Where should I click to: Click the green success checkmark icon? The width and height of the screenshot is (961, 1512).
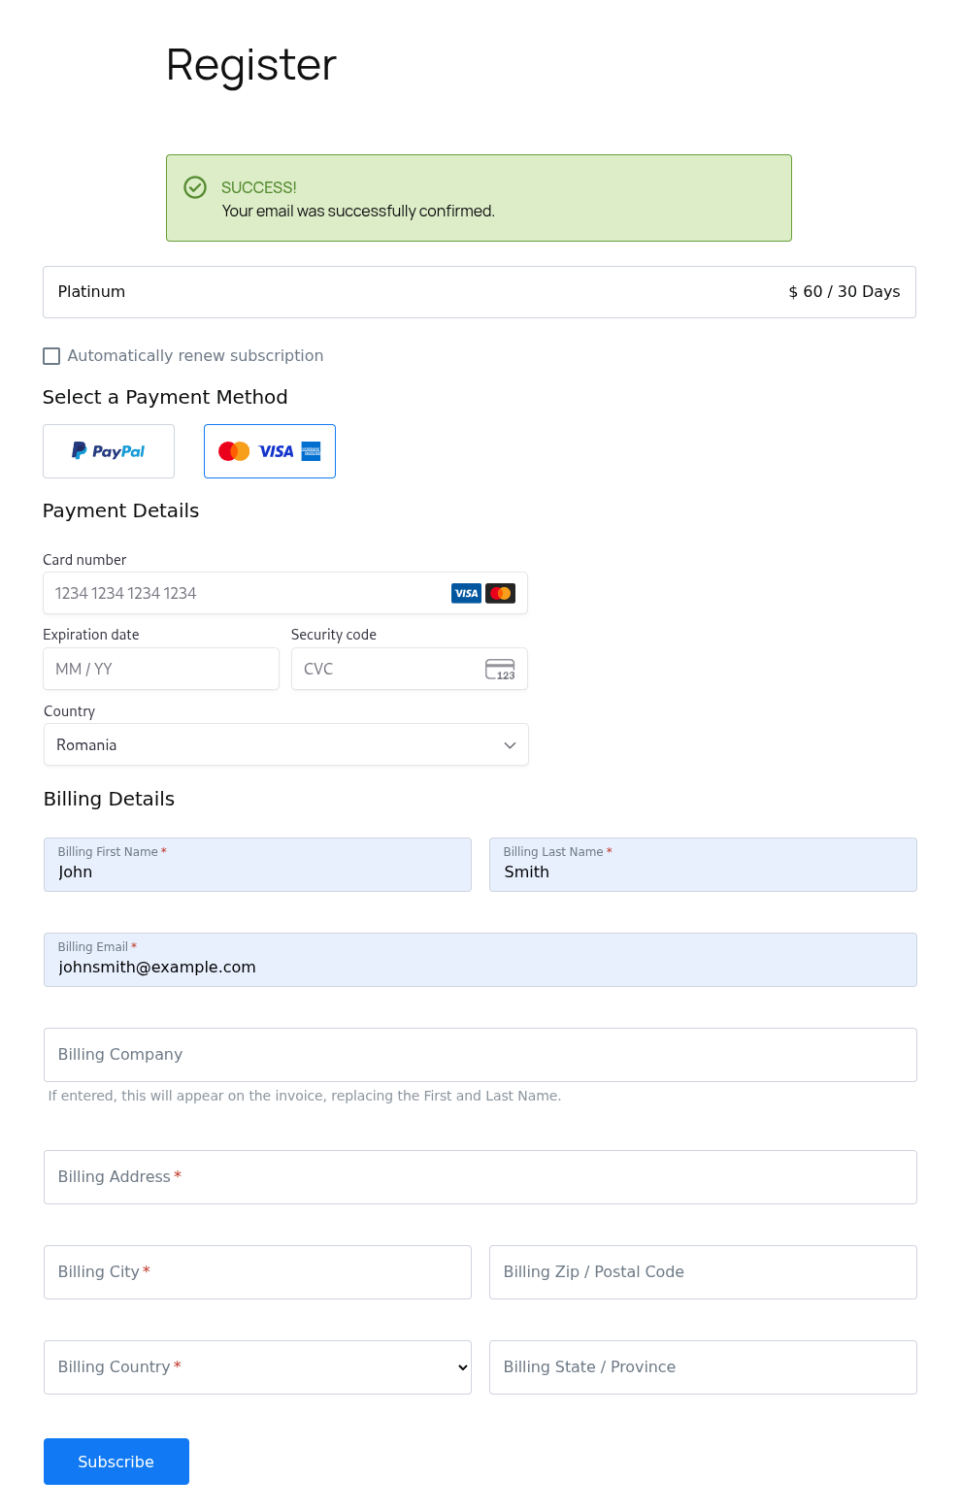coord(196,187)
